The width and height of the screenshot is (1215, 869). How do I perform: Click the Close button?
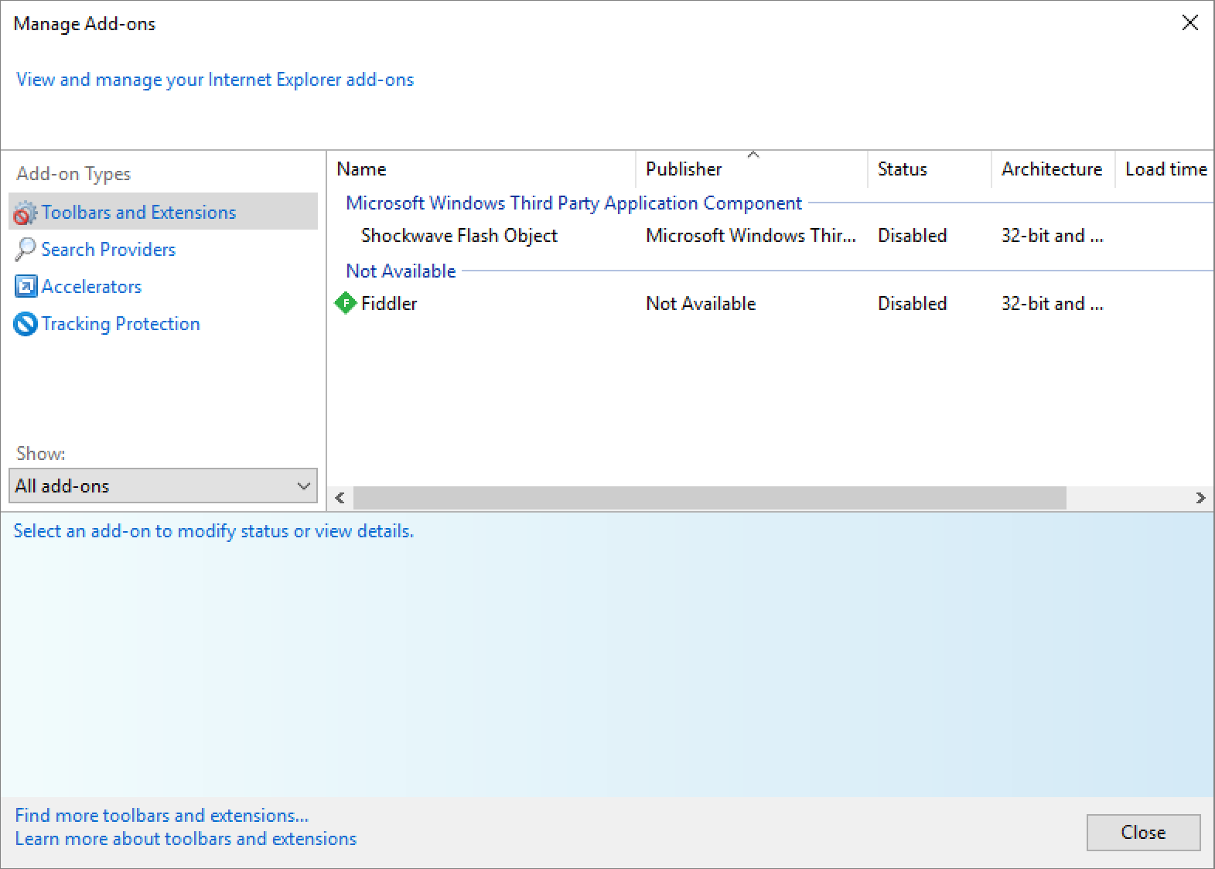click(x=1143, y=833)
